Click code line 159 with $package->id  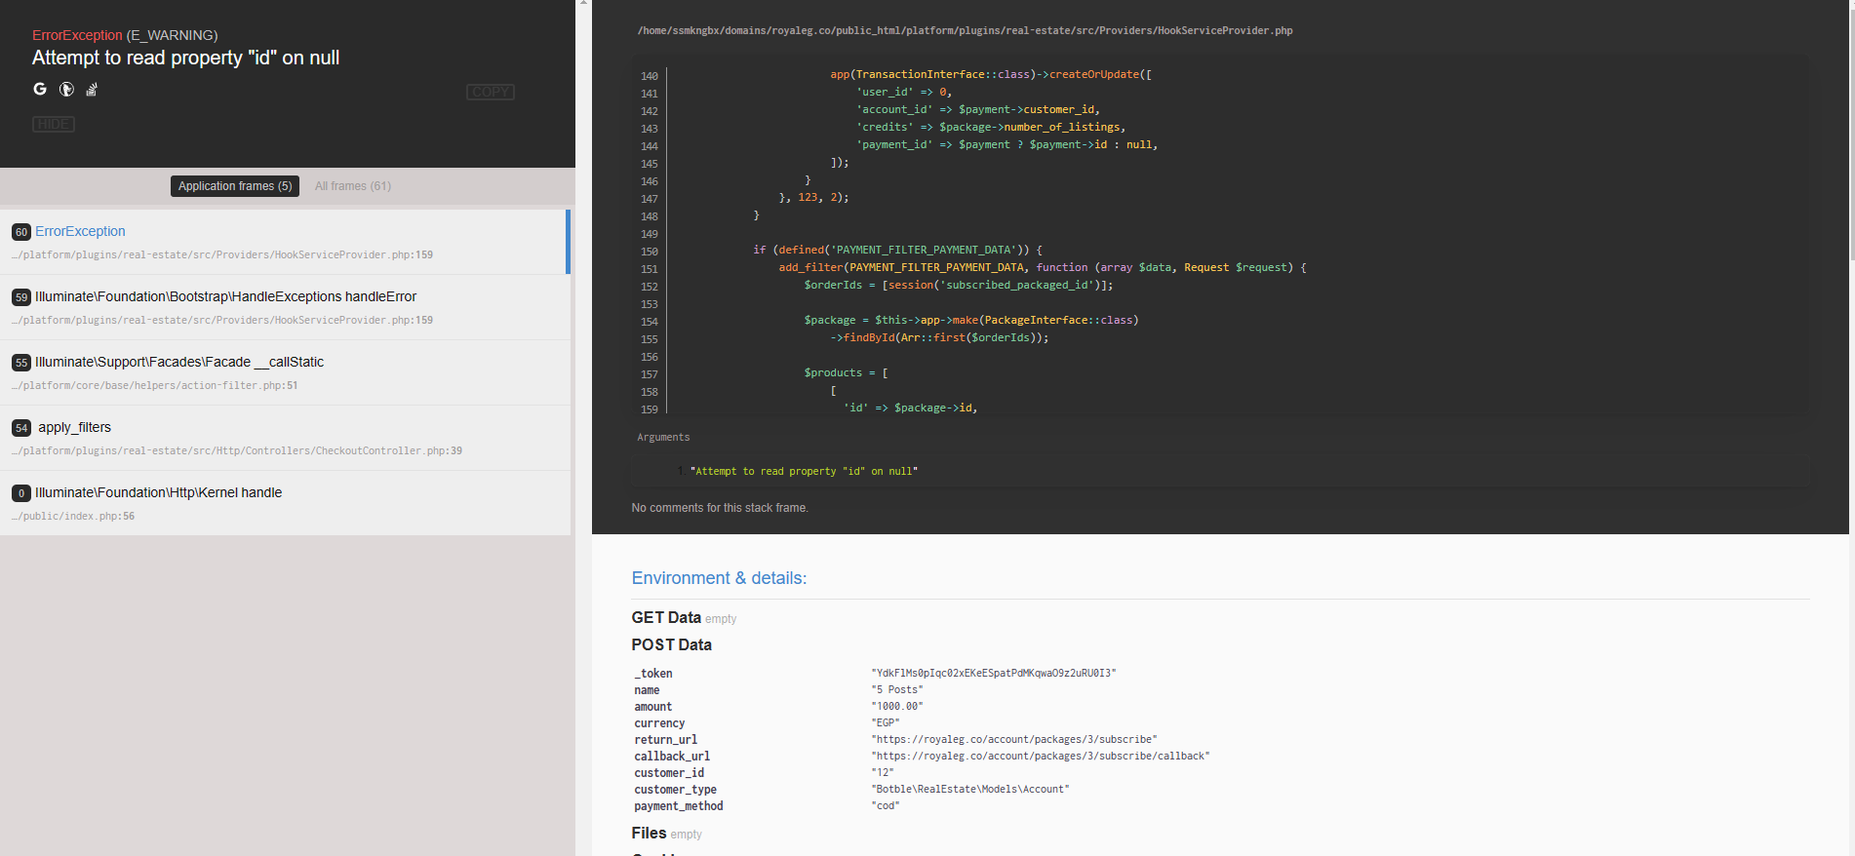[910, 408]
